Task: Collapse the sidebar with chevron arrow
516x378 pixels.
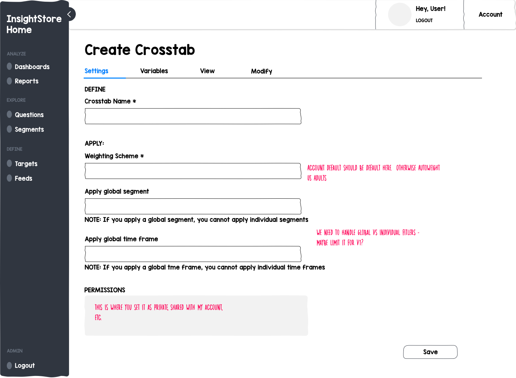Action: point(69,14)
